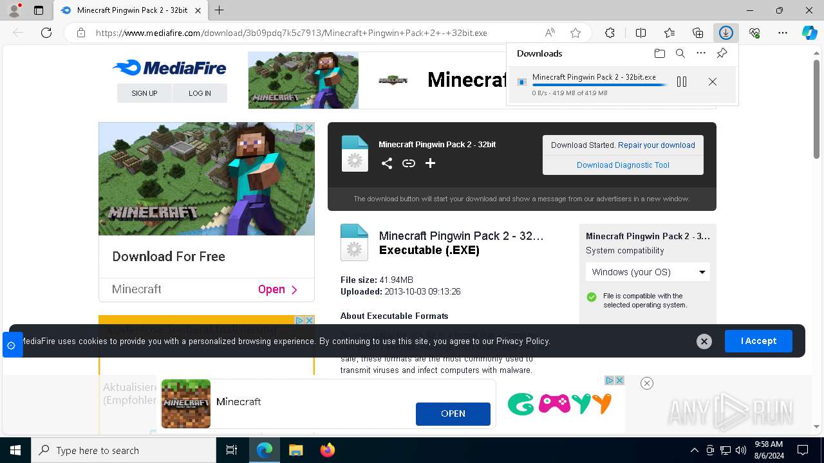Click the address bar URL field
This screenshot has height=463, width=824.
pos(291,33)
